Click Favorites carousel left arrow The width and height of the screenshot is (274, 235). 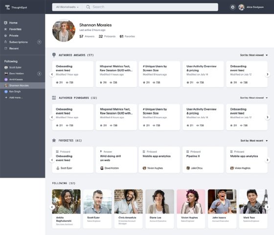(x=52, y=160)
